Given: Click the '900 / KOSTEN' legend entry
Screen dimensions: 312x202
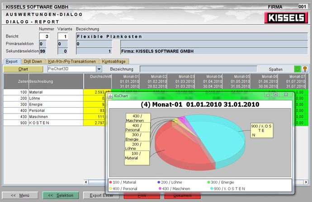Looking at the screenshot, I should pos(228,188).
